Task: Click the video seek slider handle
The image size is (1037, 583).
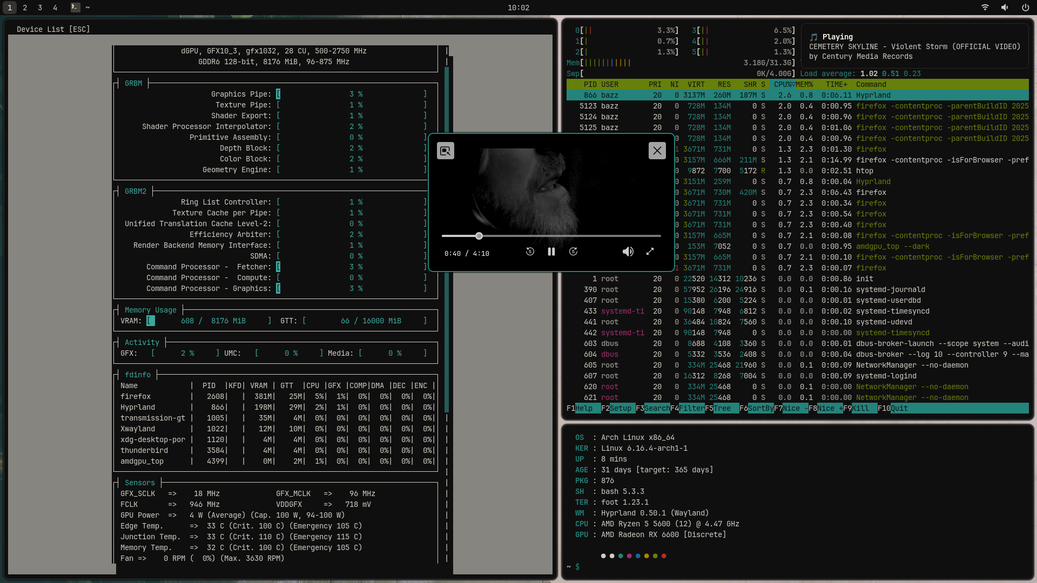Action: [x=479, y=236]
